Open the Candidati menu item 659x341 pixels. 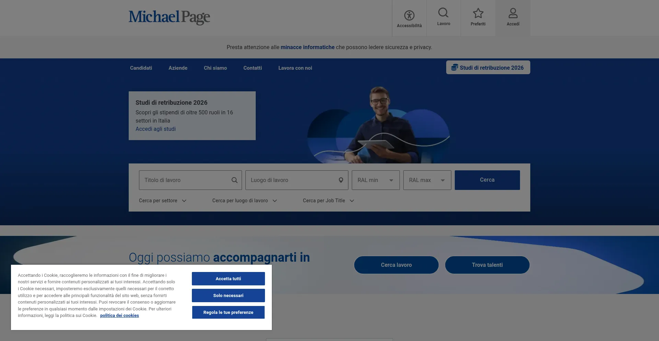tap(141, 68)
